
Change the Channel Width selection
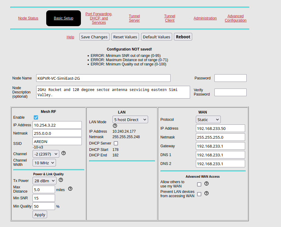(x=44, y=162)
